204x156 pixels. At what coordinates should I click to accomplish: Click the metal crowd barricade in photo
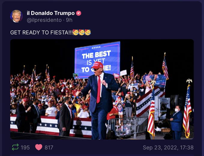[127, 127]
